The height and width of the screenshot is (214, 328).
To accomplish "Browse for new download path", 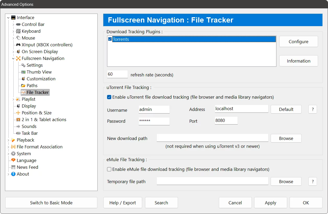I will coord(286,138).
